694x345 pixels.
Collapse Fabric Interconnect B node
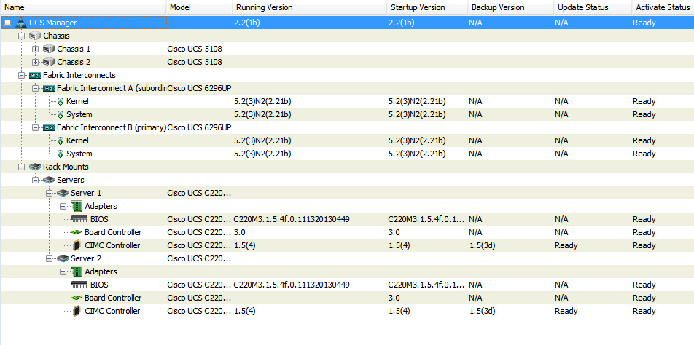coord(36,127)
